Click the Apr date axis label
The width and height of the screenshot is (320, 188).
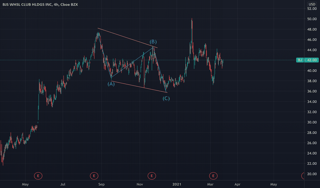(x=237, y=184)
